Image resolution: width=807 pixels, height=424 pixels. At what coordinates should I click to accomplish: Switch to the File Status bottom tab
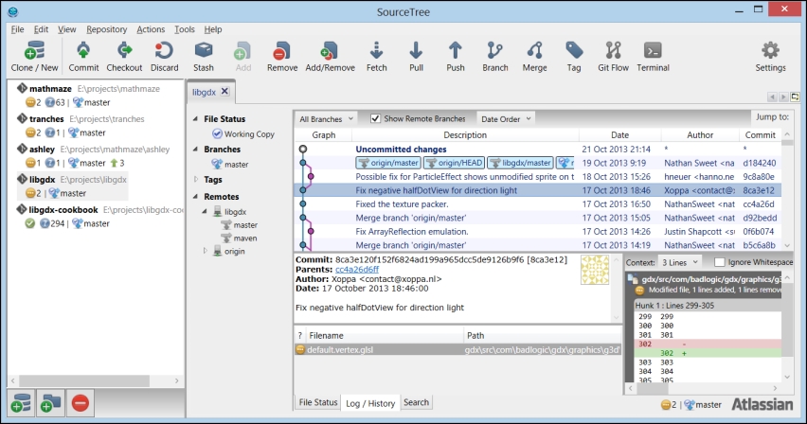(318, 402)
